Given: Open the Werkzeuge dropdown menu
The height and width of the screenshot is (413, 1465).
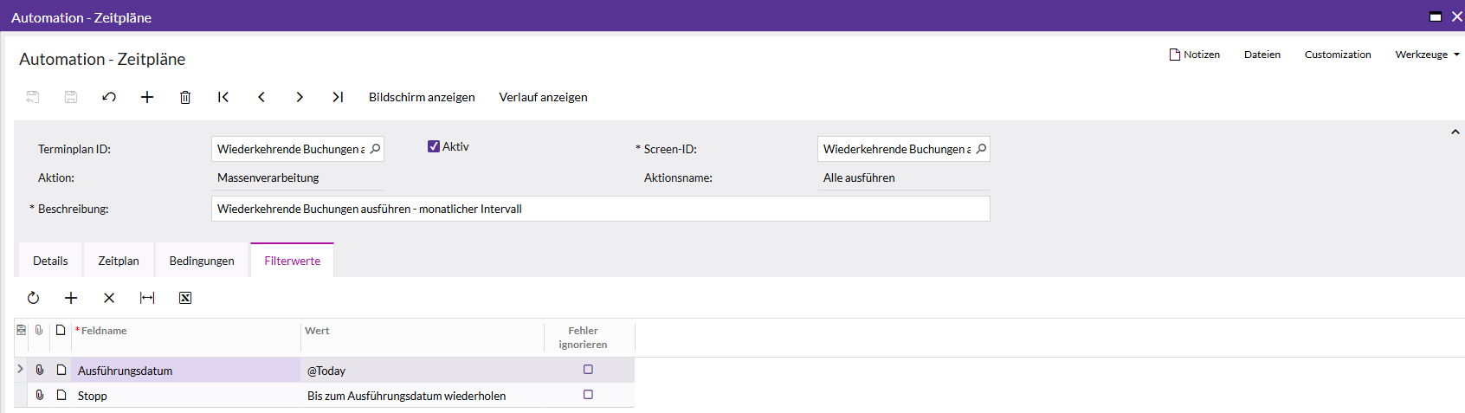Looking at the screenshot, I should click(x=1427, y=55).
